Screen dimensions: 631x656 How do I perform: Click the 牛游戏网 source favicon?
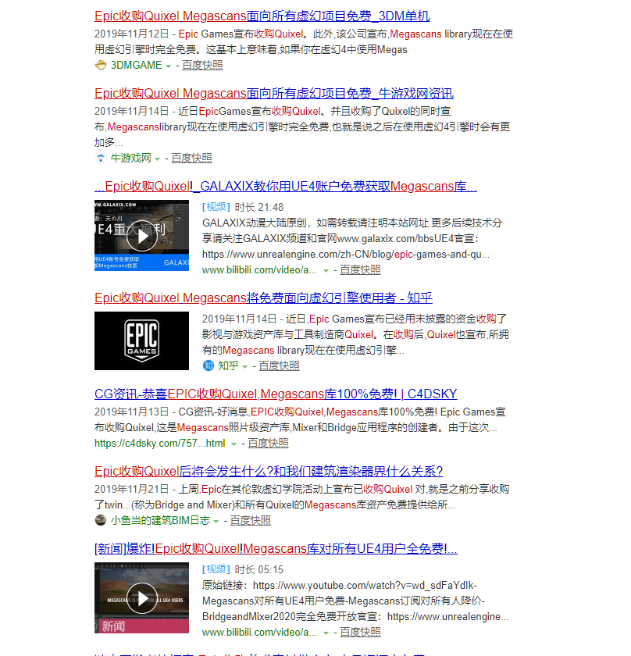coord(101,158)
